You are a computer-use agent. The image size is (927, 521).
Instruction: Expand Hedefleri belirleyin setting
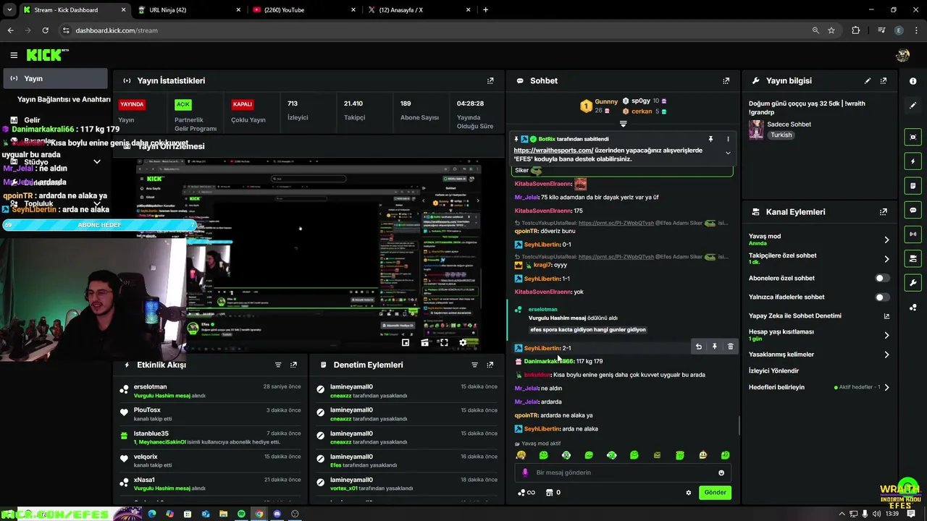tap(886, 387)
